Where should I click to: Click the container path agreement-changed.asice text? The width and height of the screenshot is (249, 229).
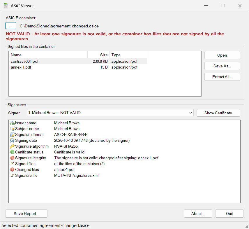tap(59, 26)
